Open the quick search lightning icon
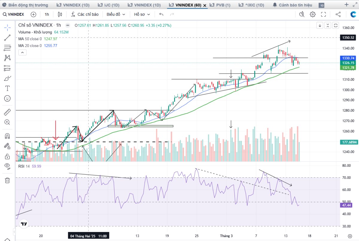Screen dimensions: 359x241 (x=302, y=14)
